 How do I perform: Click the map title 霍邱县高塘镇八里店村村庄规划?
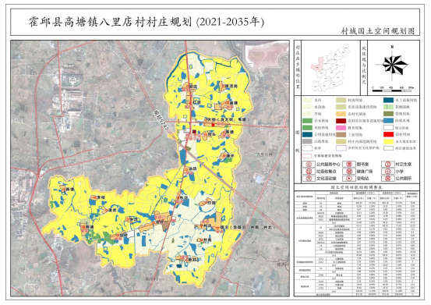(x=110, y=23)
